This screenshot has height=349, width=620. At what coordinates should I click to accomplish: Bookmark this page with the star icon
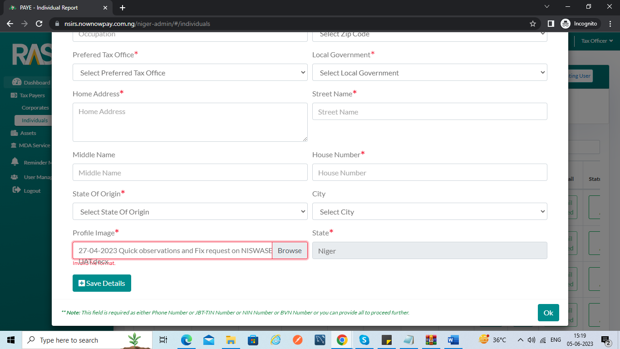click(532, 24)
